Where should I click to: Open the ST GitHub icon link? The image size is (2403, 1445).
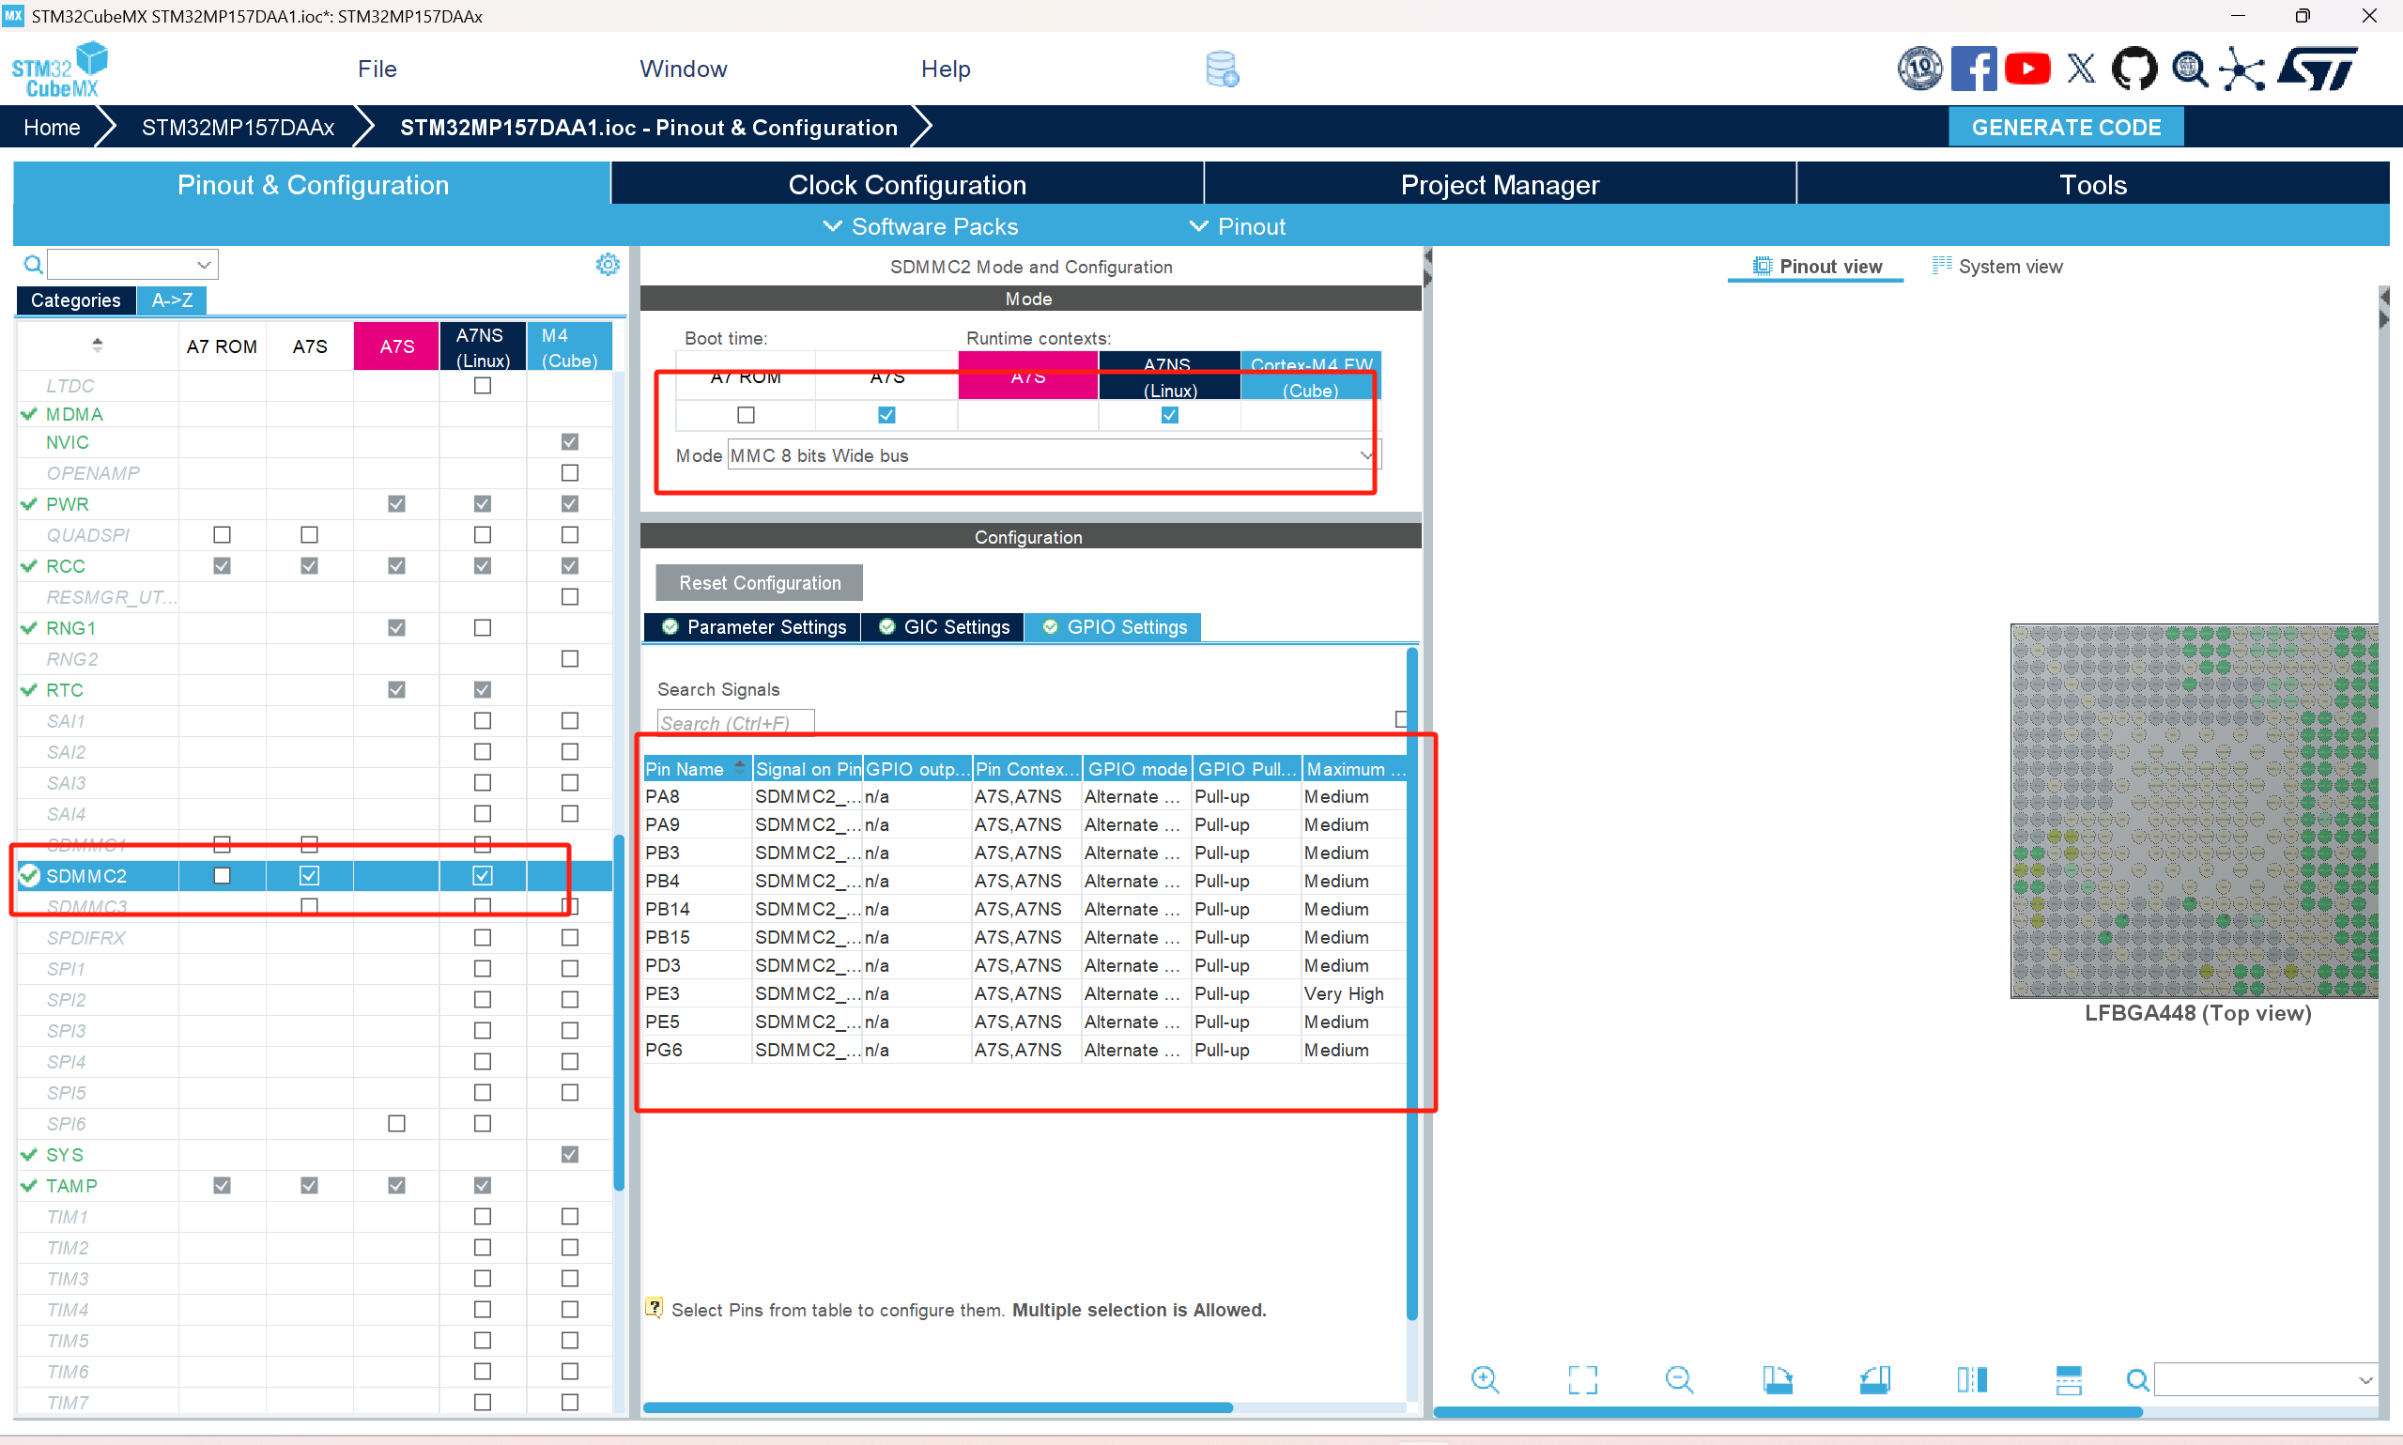tap(2133, 69)
